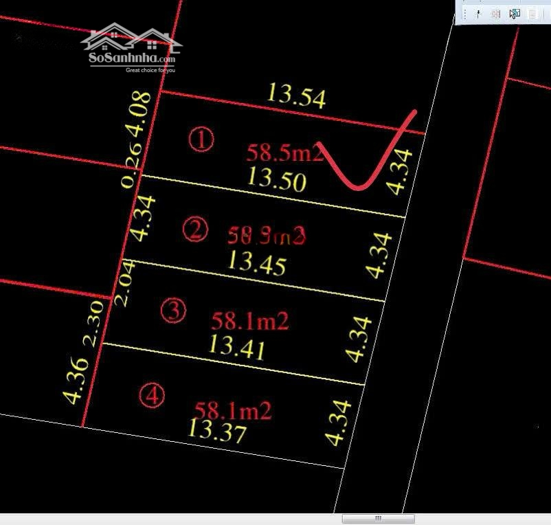This screenshot has height=525, width=551.
Task: Click the pin/insert point icon in the floating toolbar
Action: 479,14
